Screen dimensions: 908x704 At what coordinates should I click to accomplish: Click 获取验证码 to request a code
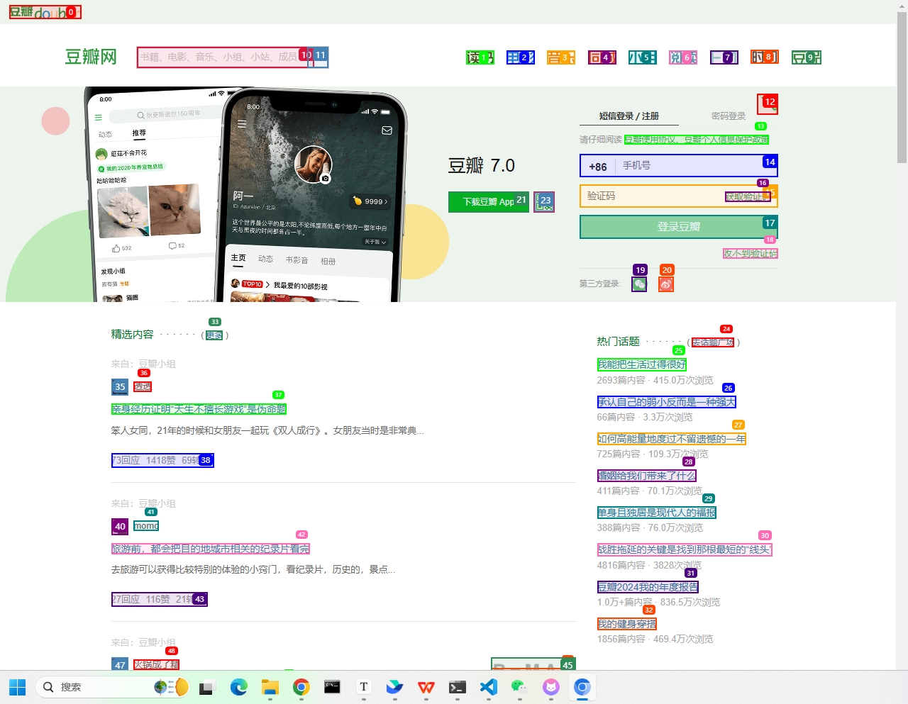pos(746,196)
